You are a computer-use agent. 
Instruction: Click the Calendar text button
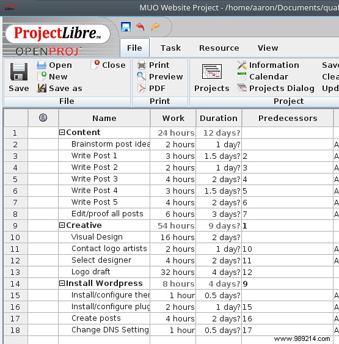(269, 76)
